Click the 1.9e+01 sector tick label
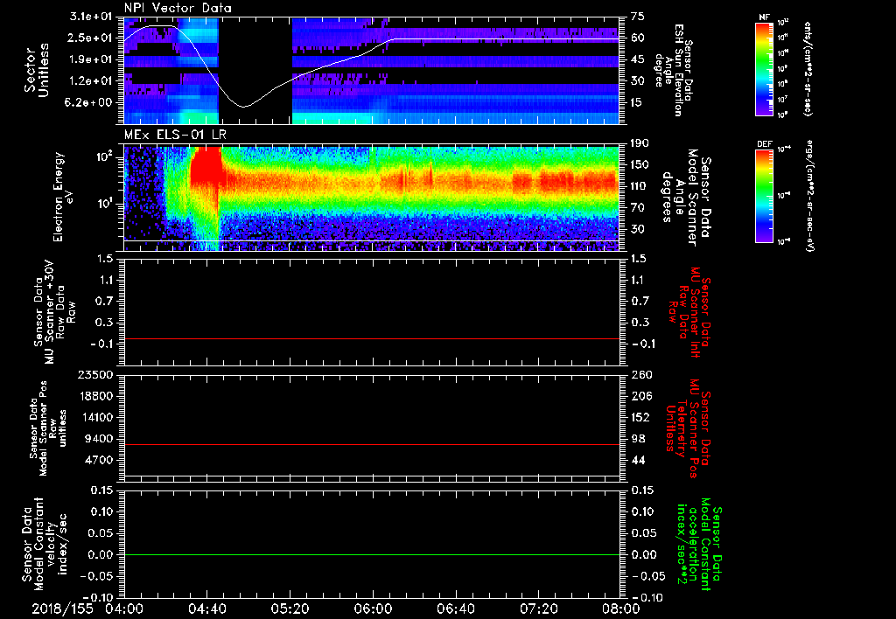Image resolution: width=896 pixels, height=619 pixels. 90,59
